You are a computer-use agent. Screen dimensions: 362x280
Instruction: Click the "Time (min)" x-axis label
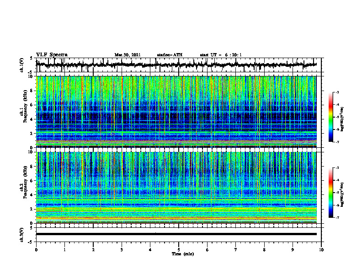click(183, 254)
